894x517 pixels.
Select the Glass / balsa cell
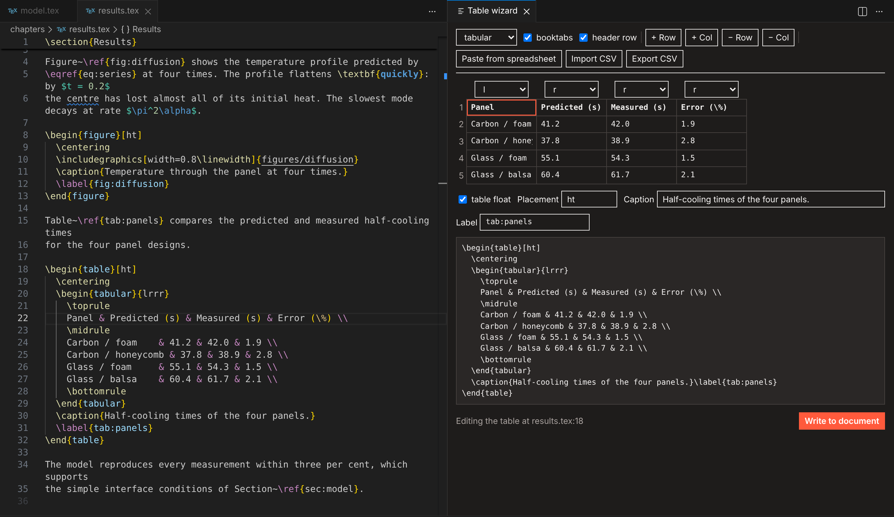pos(501,175)
